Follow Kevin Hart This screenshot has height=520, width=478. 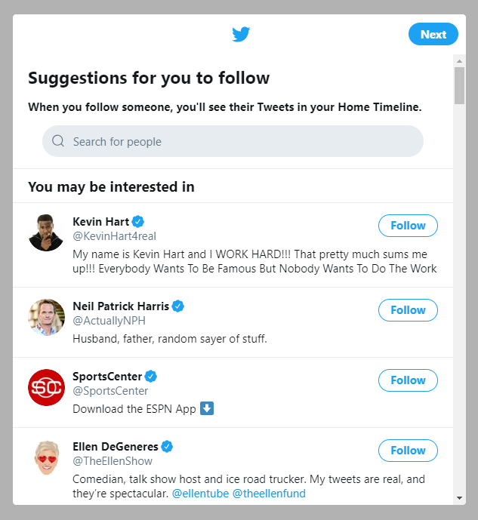(408, 226)
